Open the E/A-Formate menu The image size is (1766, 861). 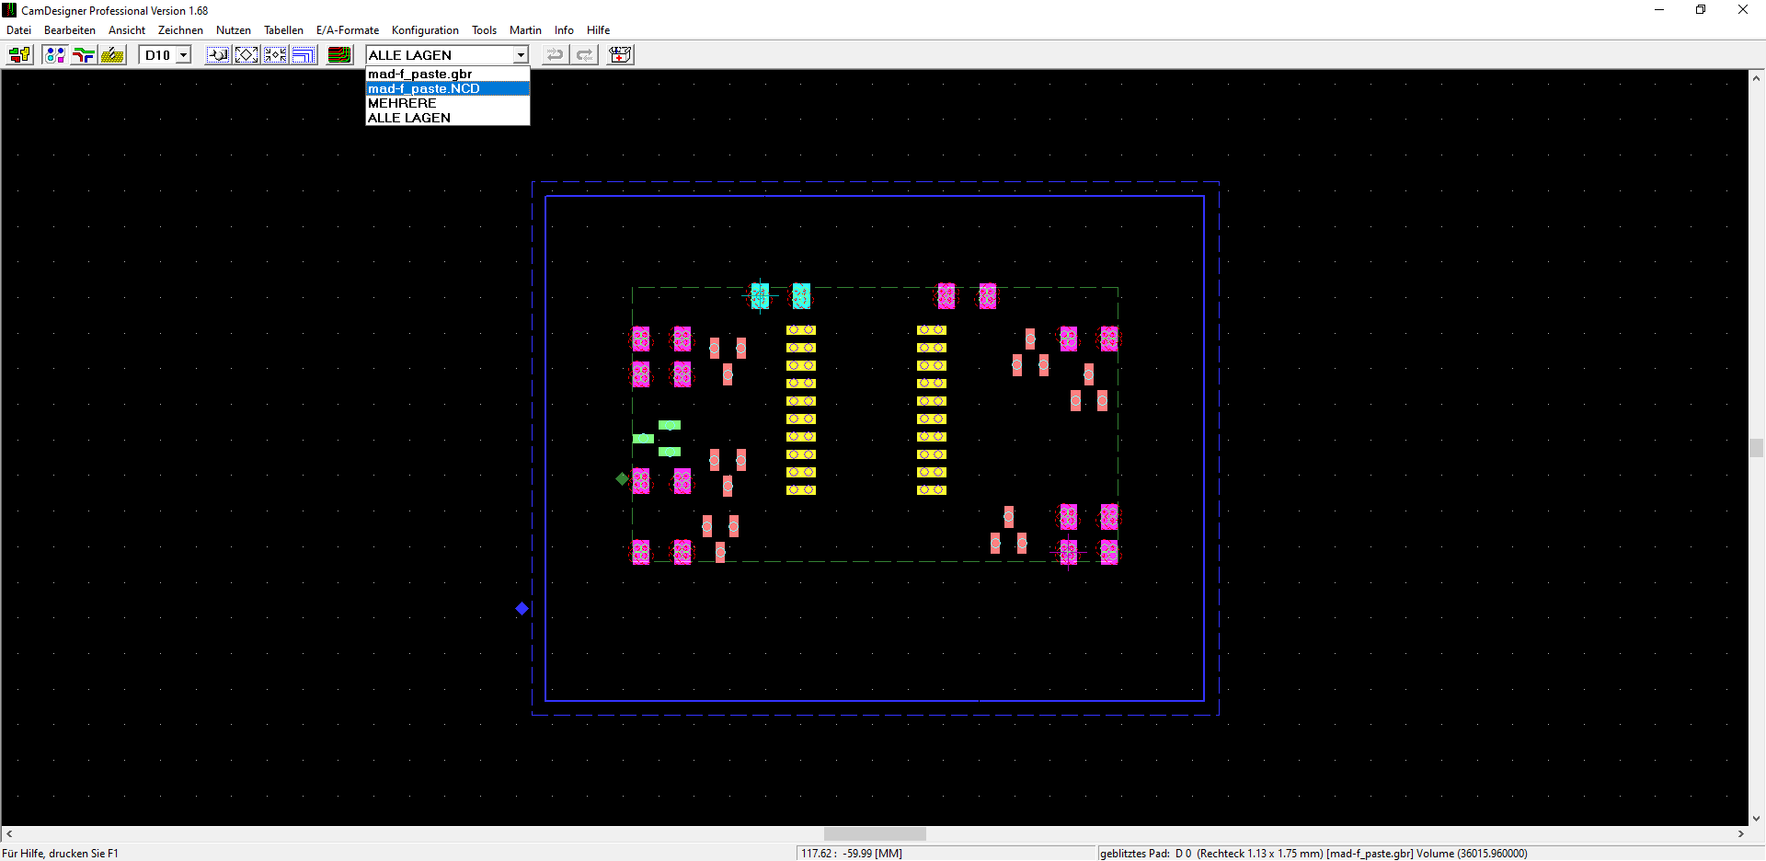[x=347, y=30]
